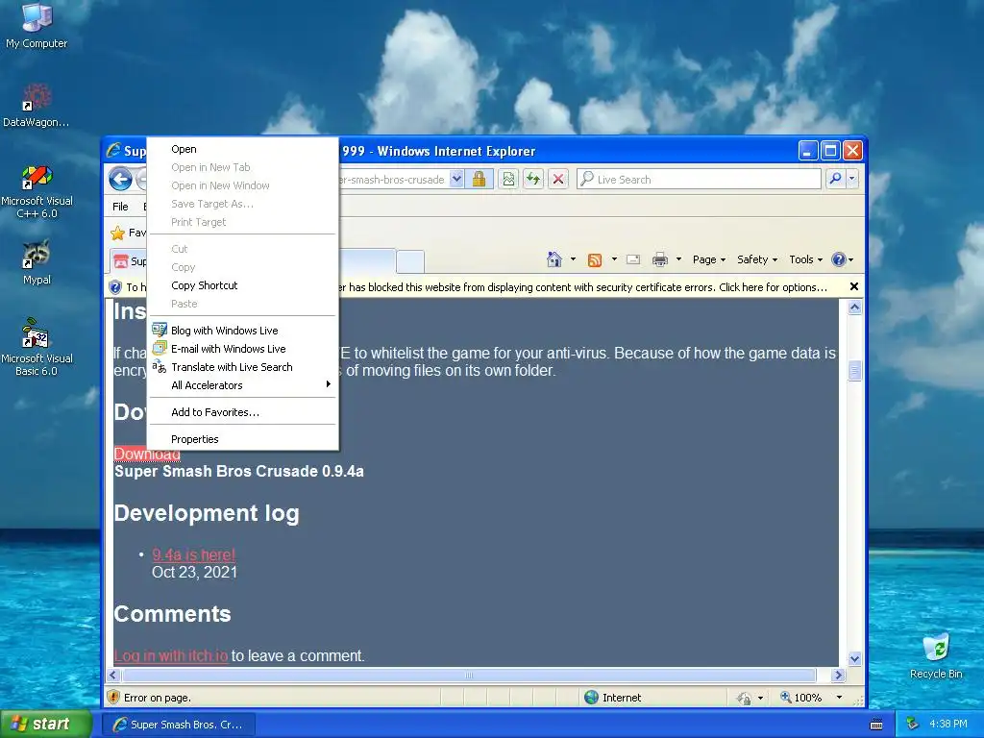This screenshot has height=738, width=984.
Task: Click the Print icon in command bar
Action: (x=659, y=259)
